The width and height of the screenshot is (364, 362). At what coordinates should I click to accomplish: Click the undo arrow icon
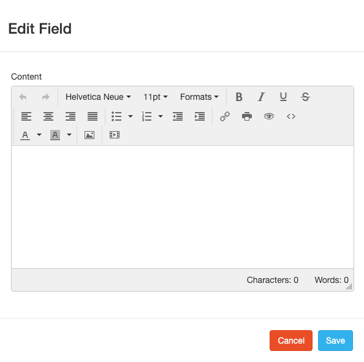pyautogui.click(x=23, y=97)
